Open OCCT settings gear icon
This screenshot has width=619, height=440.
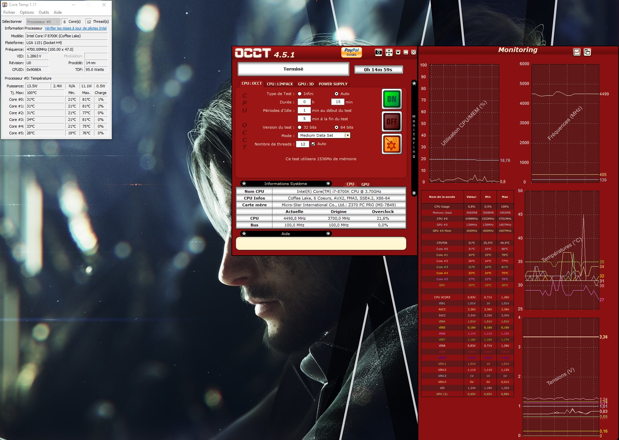[x=392, y=144]
